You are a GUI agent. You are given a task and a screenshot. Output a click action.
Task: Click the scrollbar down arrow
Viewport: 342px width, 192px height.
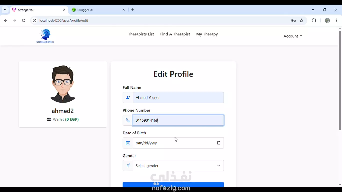[x=340, y=185]
